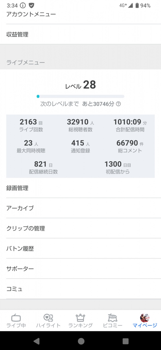Tap Android home circle button
This screenshot has width=161, height=350.
coord(81,341)
